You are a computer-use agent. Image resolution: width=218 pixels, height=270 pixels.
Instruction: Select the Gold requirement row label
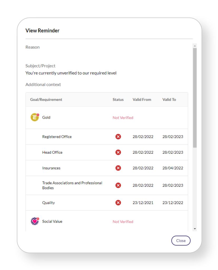[x=46, y=118]
